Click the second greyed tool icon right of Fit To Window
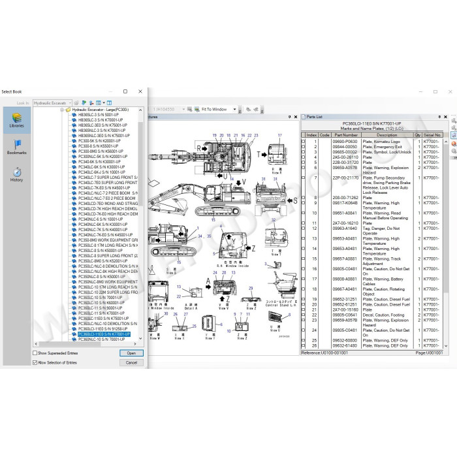 [256, 109]
